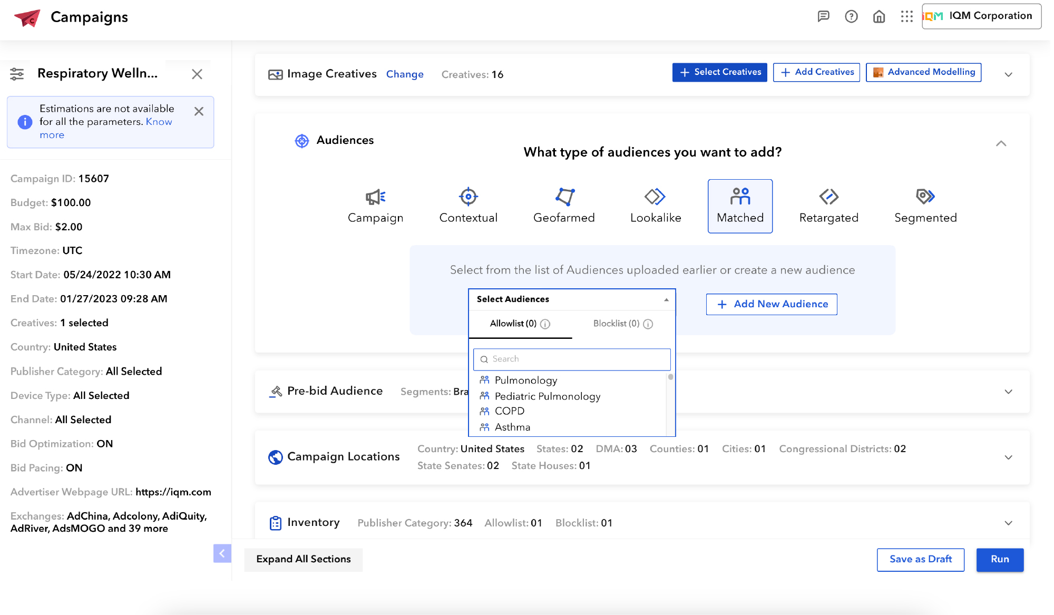Select the Contextual audience type icon
The width and height of the screenshot is (1054, 615).
coord(468,197)
